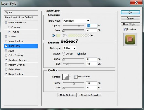Image resolution: width=144 pixels, height=110 pixels.
Task: Select the Edge source radio button
Action: click(79, 54)
